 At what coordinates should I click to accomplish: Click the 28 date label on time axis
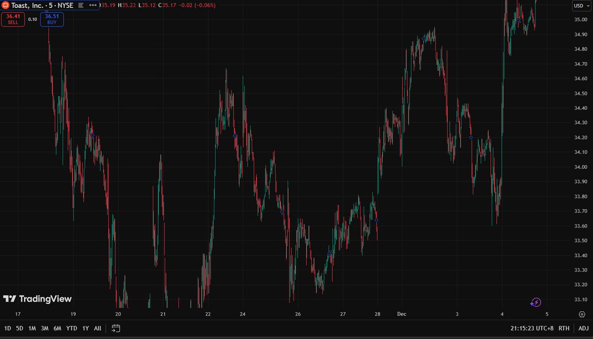377,314
